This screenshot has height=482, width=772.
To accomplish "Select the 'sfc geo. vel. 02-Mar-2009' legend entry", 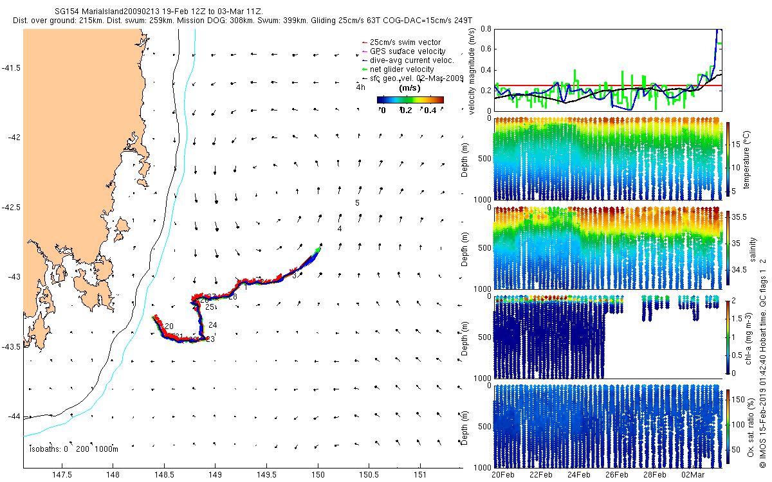I will [413, 78].
